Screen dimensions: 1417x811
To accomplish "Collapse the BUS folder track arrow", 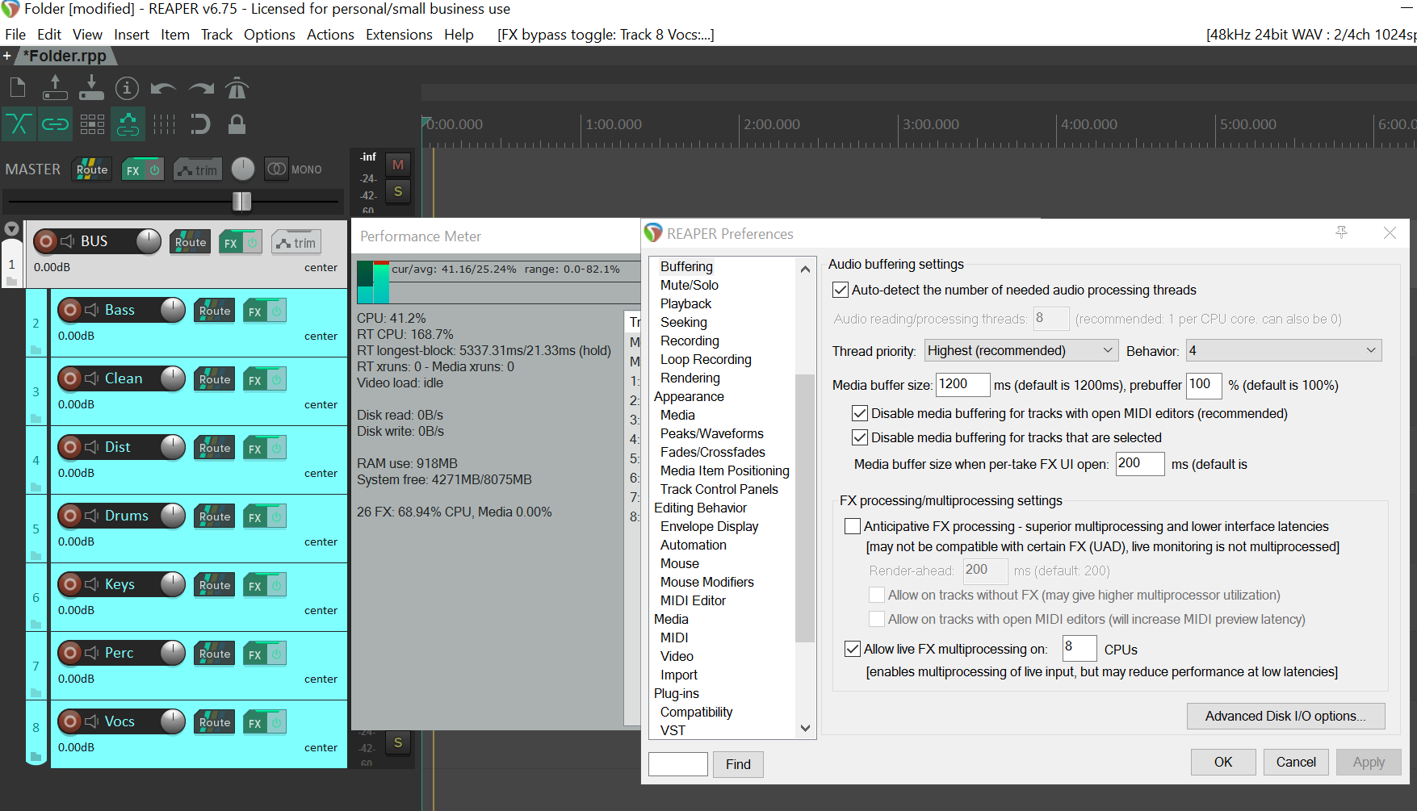I will click(x=11, y=228).
